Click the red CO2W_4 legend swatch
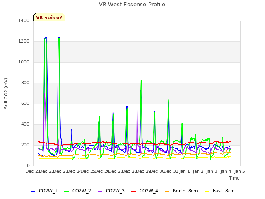 [133, 191]
